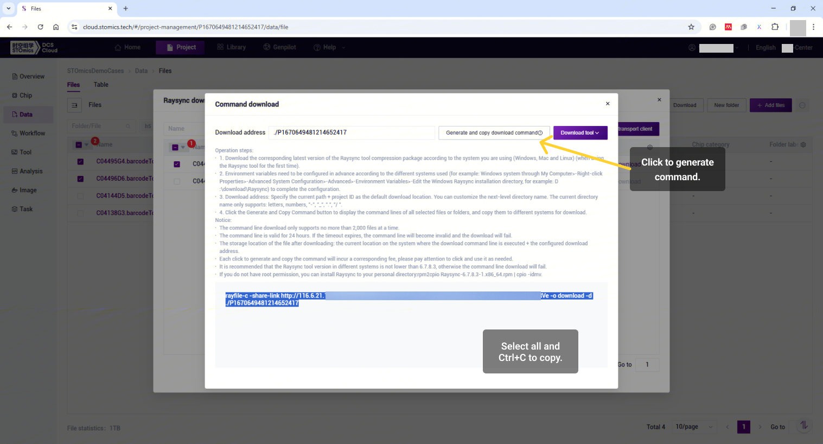Open the Overview sidebar item
Image resolution: width=823 pixels, height=444 pixels.
pyautogui.click(x=28, y=77)
